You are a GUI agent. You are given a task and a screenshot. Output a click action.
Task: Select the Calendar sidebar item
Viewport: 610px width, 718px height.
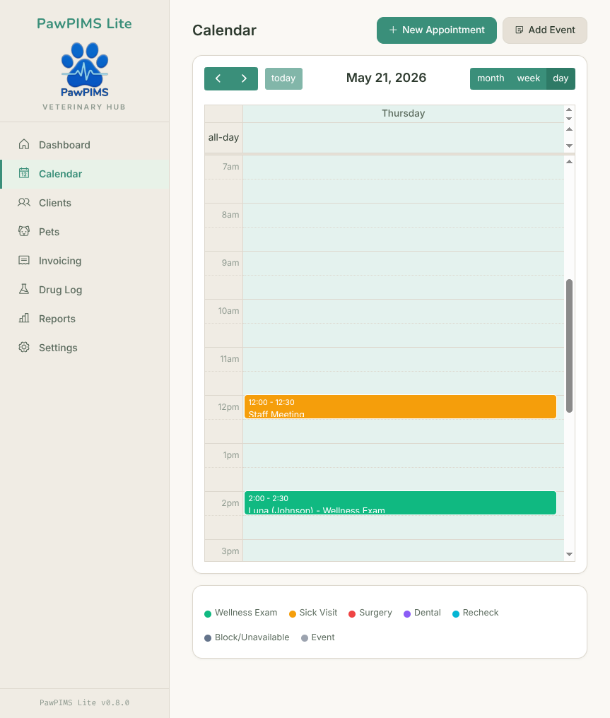[x=85, y=174]
